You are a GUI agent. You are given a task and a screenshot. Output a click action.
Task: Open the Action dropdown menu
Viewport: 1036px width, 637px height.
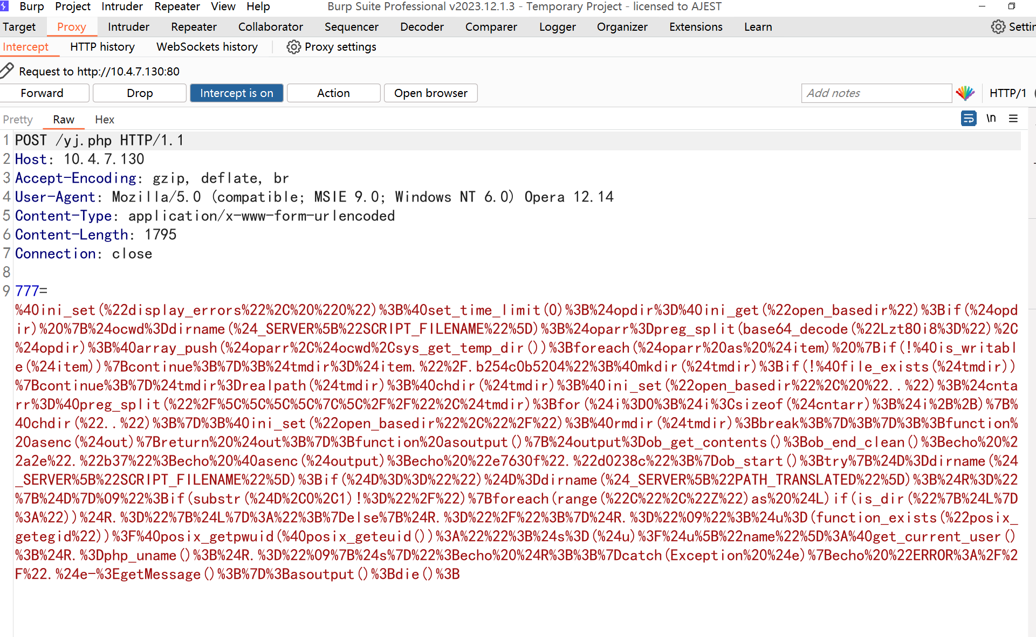point(333,93)
